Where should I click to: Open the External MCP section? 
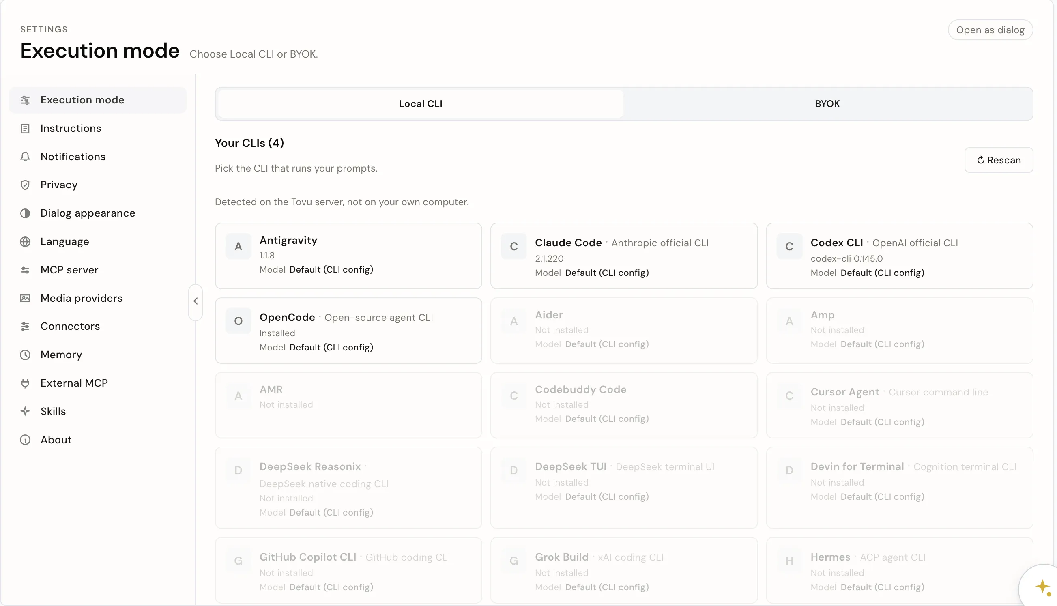pos(98,383)
